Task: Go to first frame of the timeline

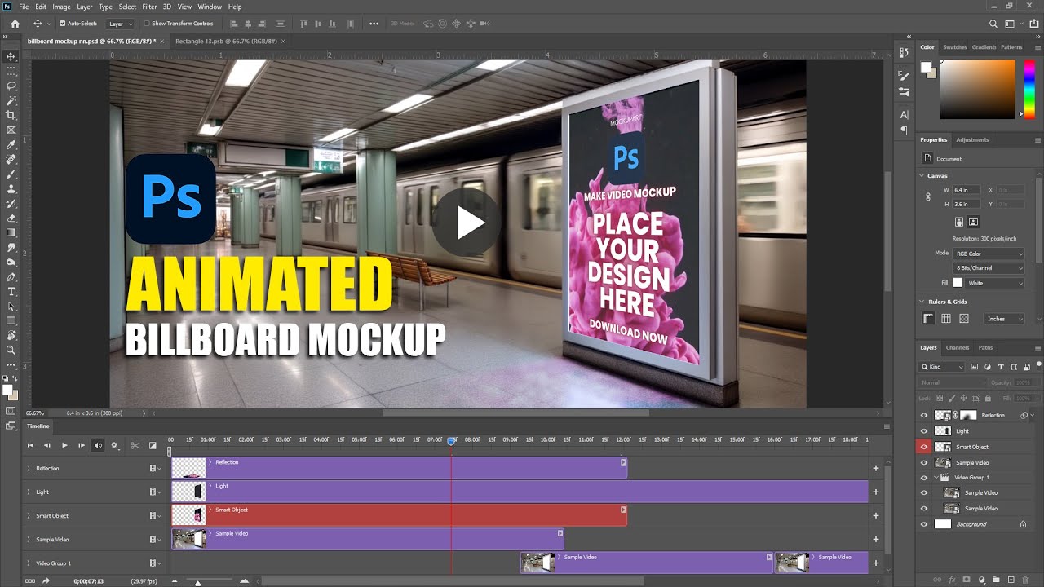Action: point(30,445)
